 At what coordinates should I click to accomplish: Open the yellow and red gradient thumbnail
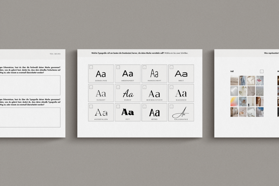coord(234,102)
